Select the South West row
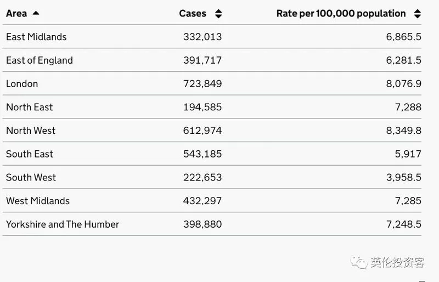Image resolution: width=439 pixels, height=282 pixels. tap(212, 177)
